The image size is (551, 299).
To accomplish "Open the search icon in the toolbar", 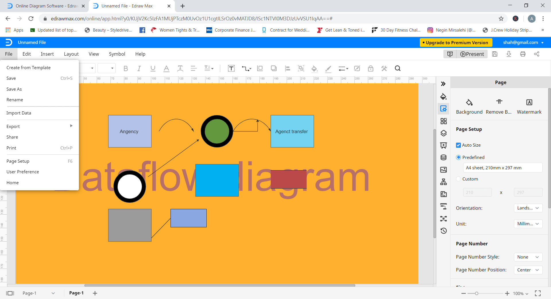I will pyautogui.click(x=397, y=68).
